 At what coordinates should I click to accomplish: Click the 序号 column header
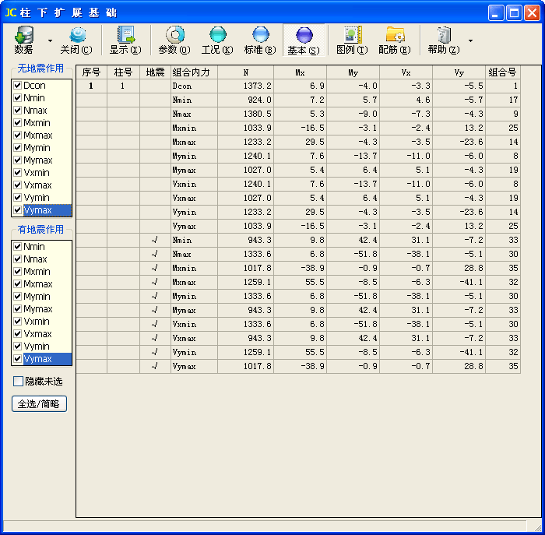tap(91, 72)
